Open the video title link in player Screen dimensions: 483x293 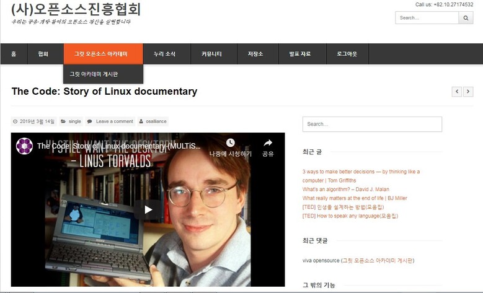pos(119,146)
